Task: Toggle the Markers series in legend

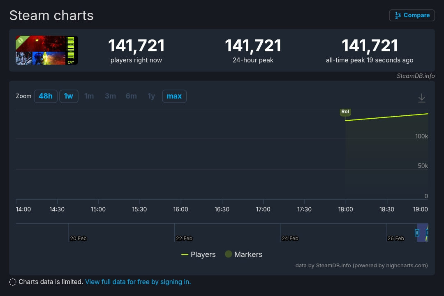Action: click(x=243, y=255)
